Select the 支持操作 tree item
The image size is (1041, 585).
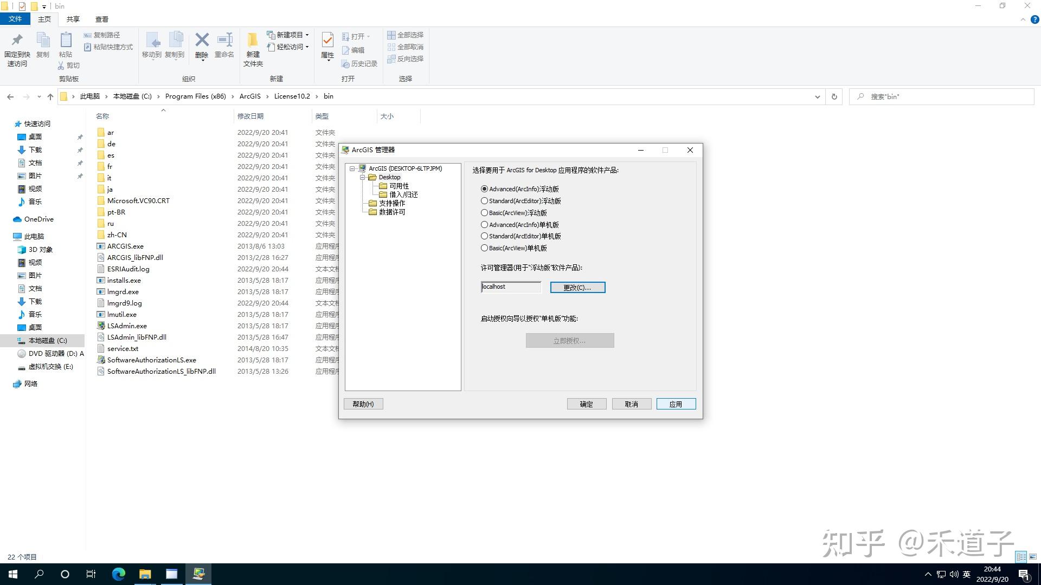(392, 203)
